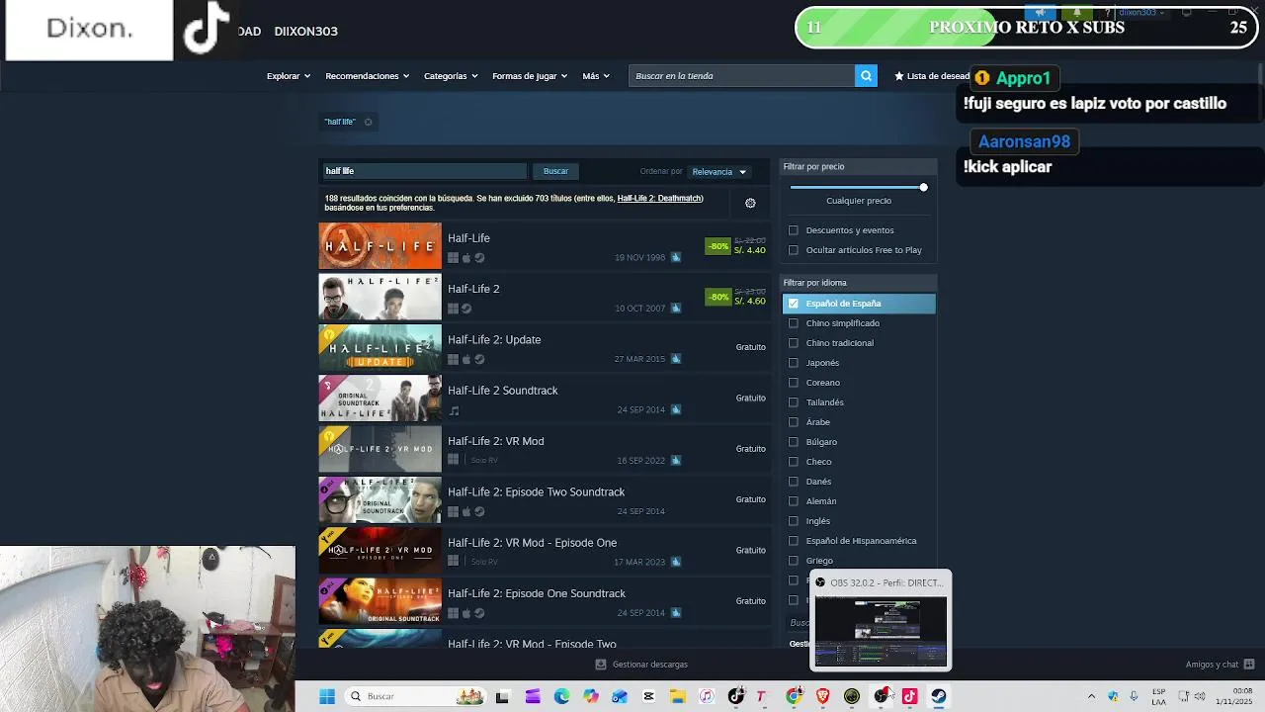Collapse Filtrar por precio section header

pos(858,167)
